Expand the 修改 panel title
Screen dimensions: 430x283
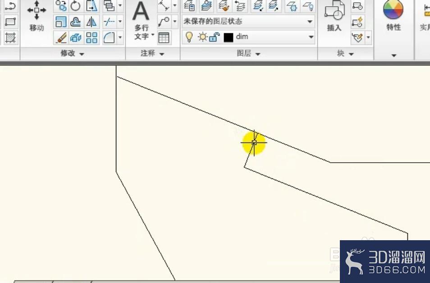pyautogui.click(x=73, y=54)
